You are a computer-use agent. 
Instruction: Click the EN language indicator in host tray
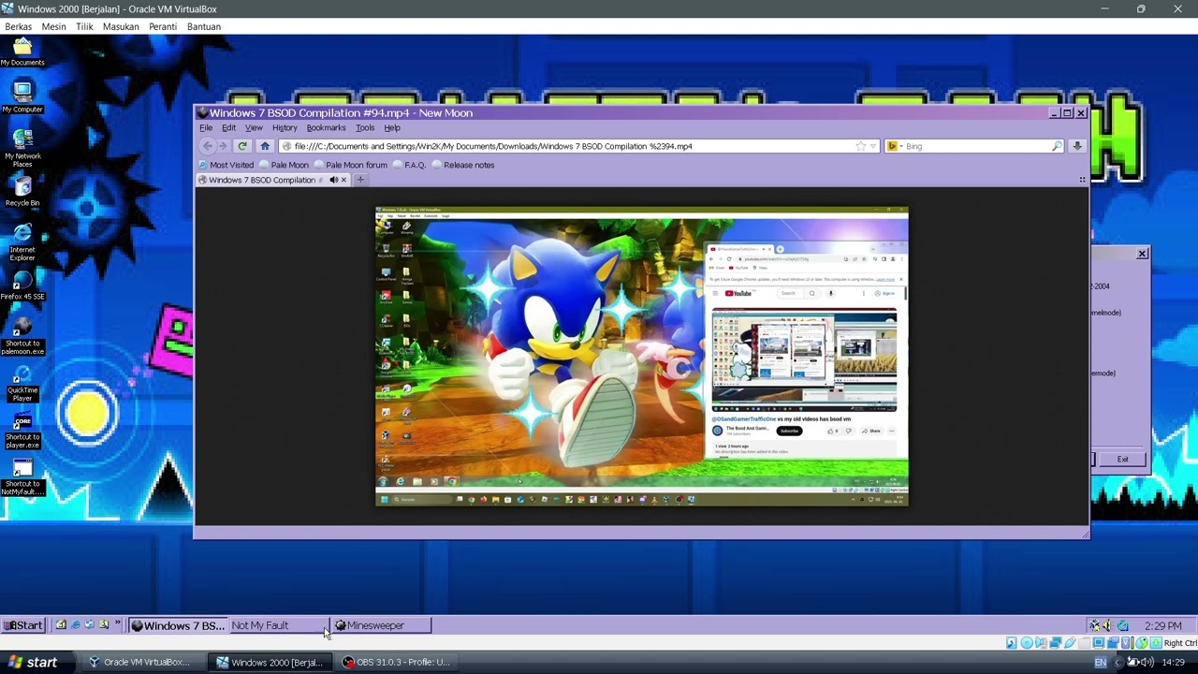1101,663
